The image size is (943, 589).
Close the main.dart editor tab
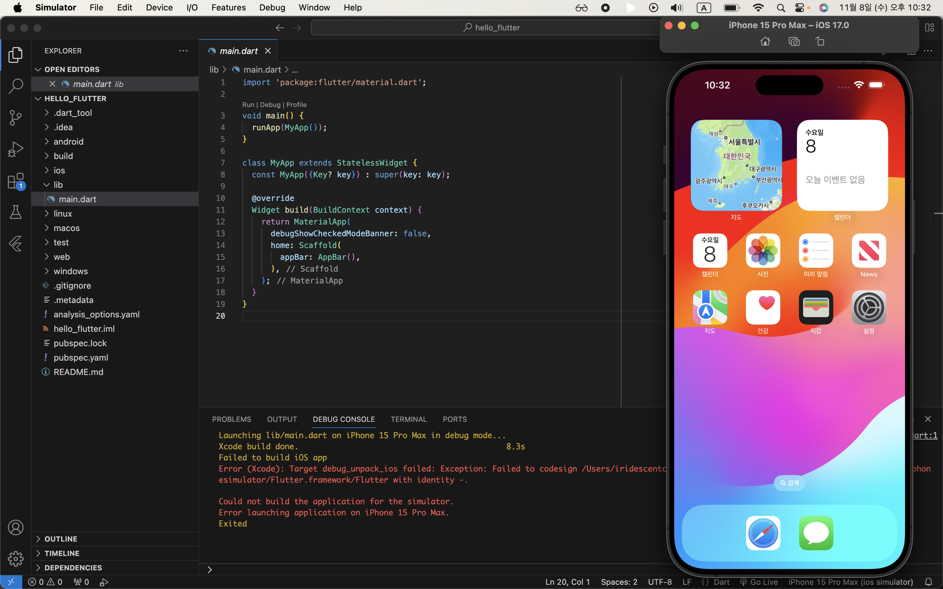[x=268, y=51]
